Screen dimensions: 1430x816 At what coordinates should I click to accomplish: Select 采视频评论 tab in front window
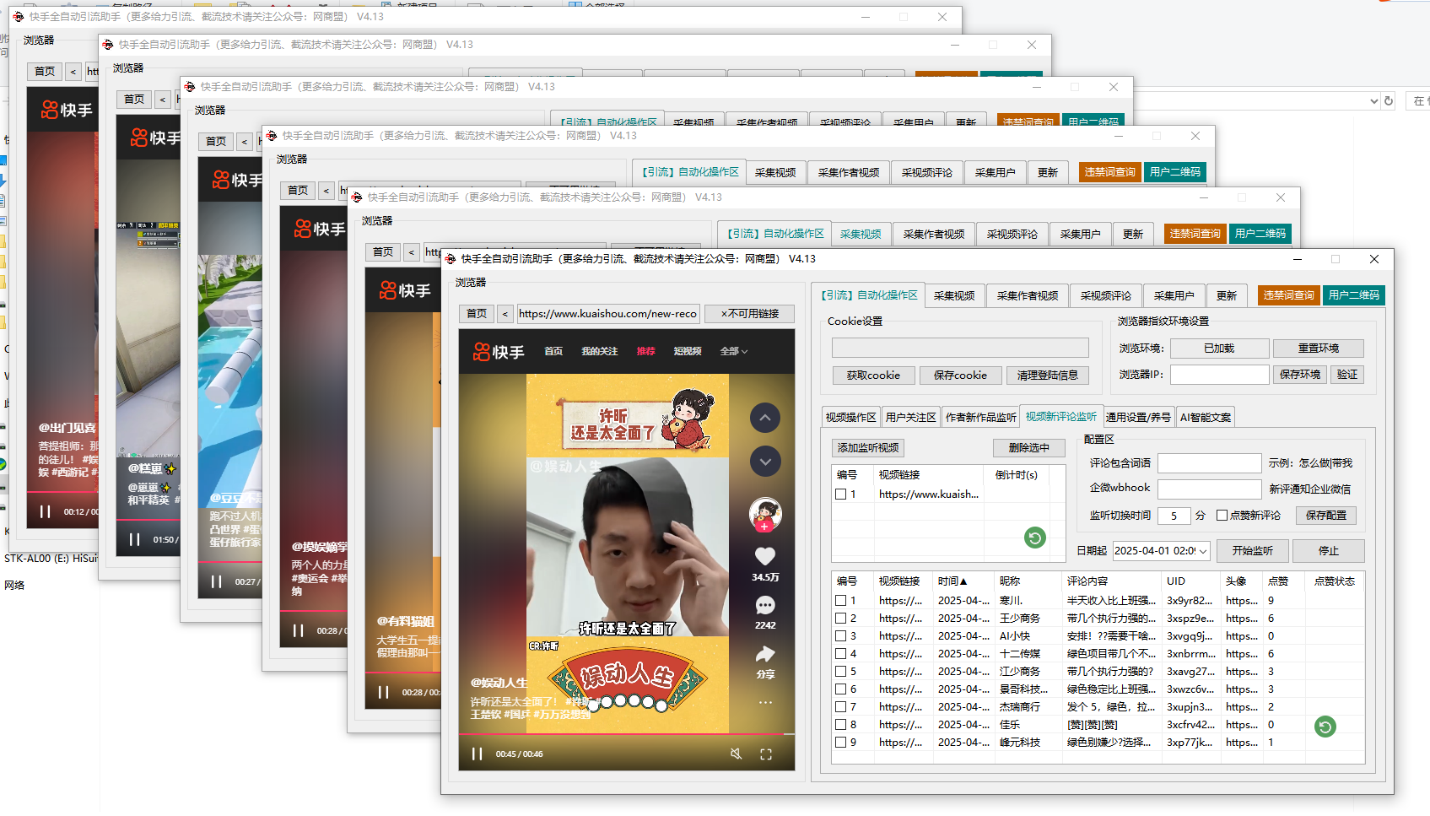1106,295
